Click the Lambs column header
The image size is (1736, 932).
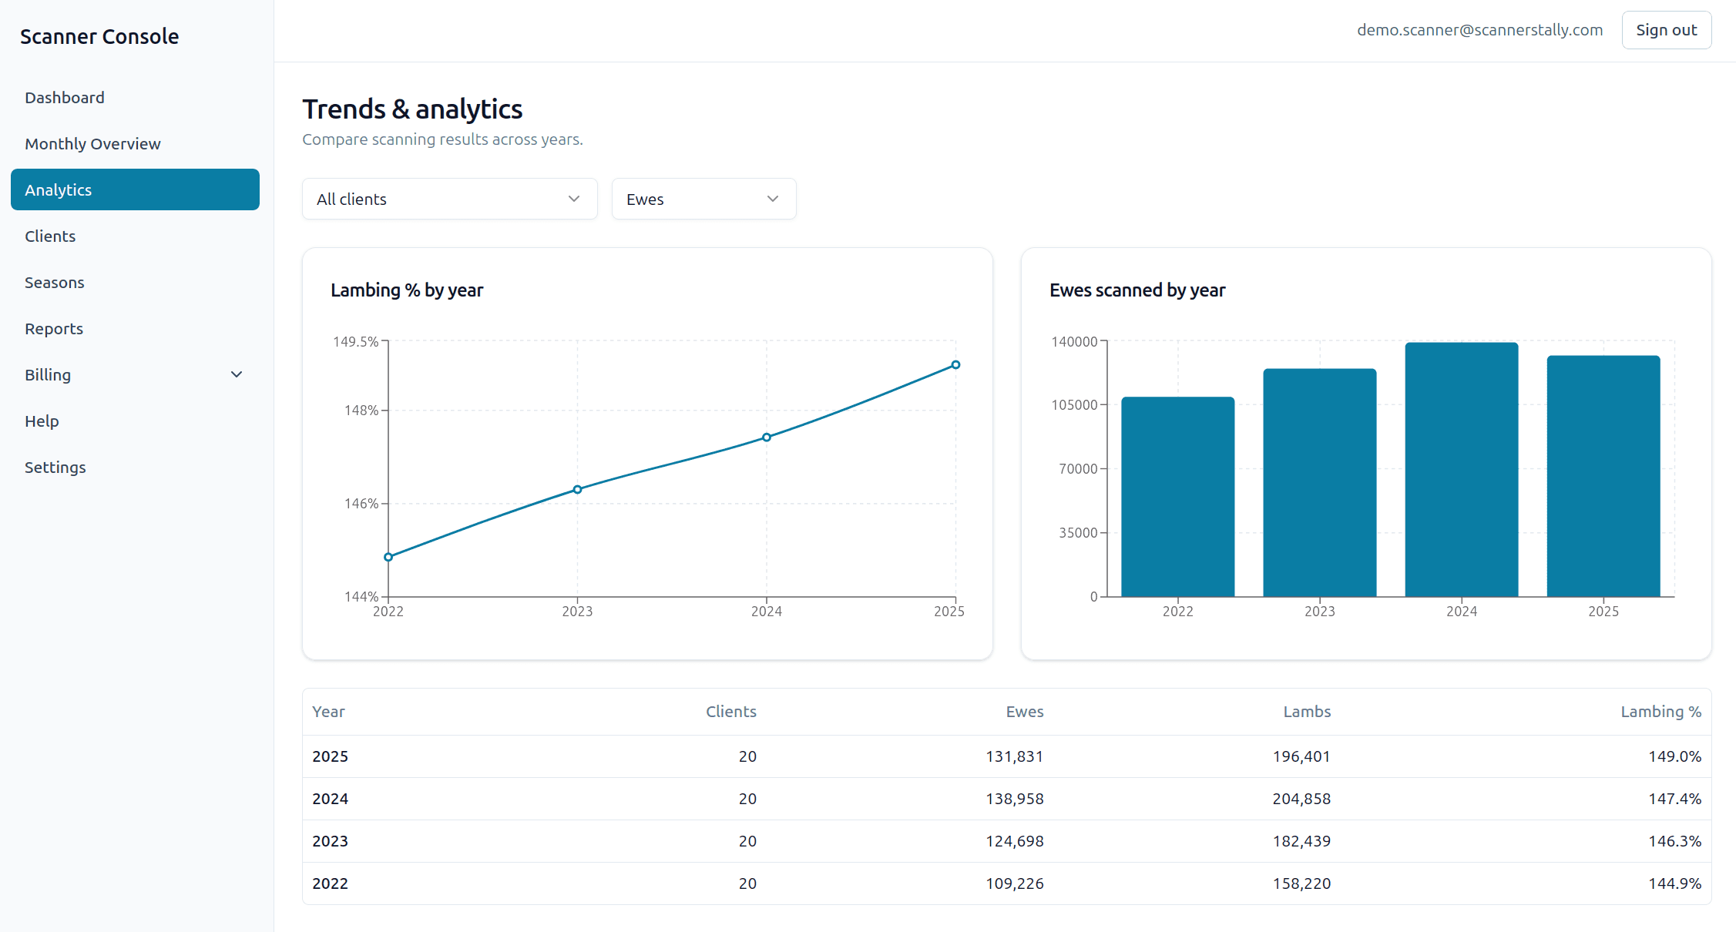1307,712
